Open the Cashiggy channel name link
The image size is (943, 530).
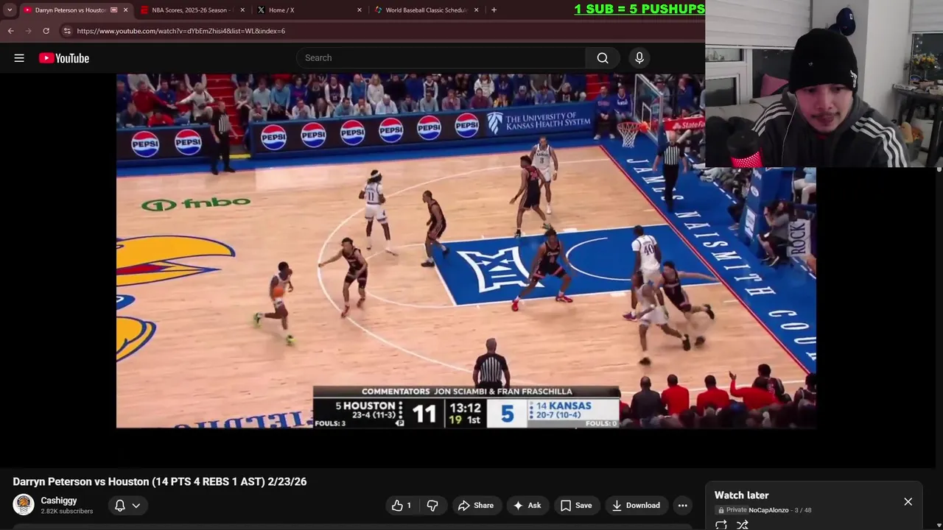[59, 501]
